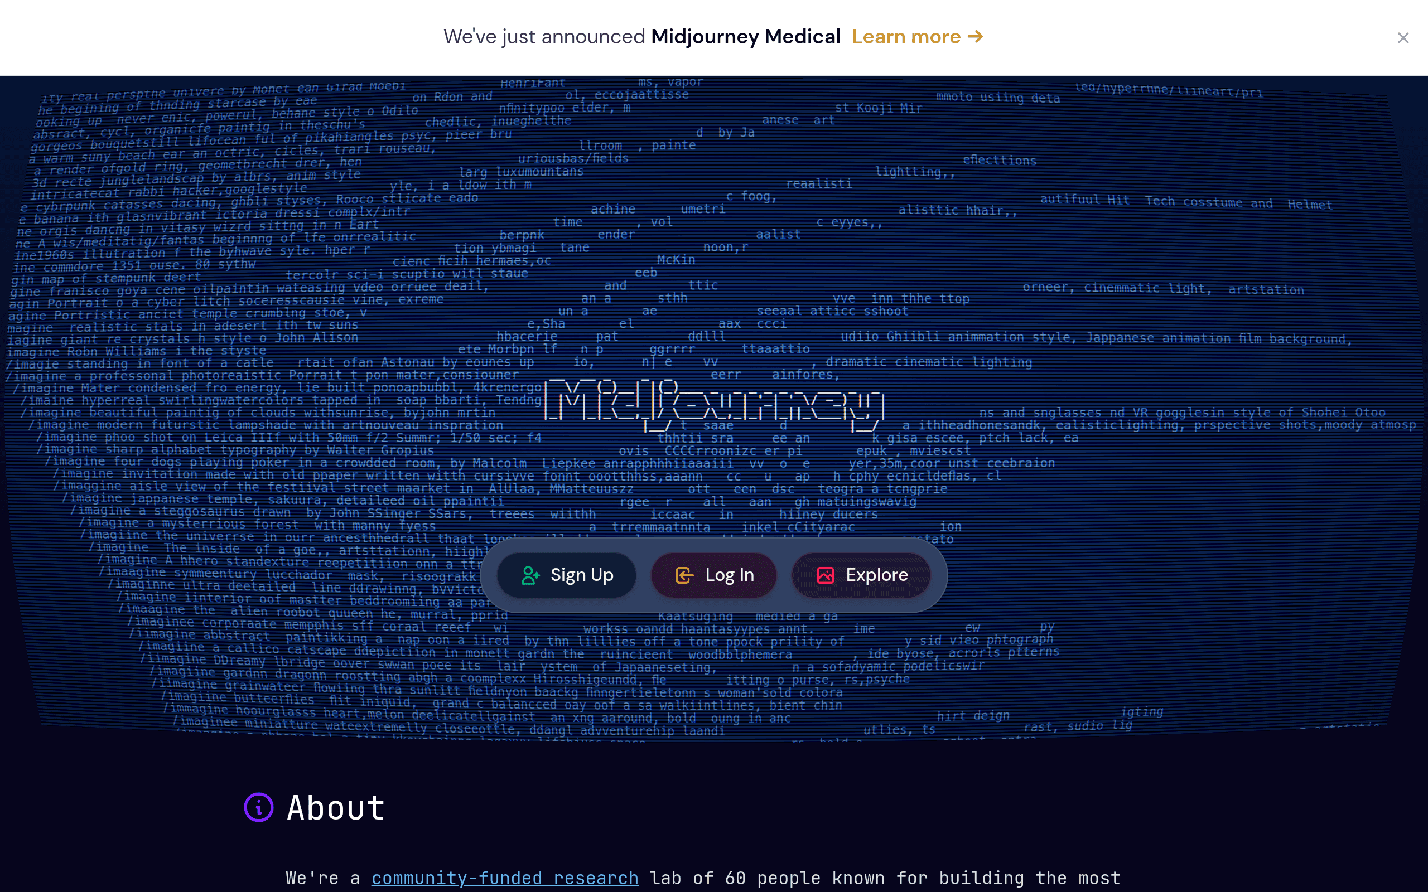The image size is (1428, 892).
Task: Click the Sign Up button
Action: click(x=567, y=575)
